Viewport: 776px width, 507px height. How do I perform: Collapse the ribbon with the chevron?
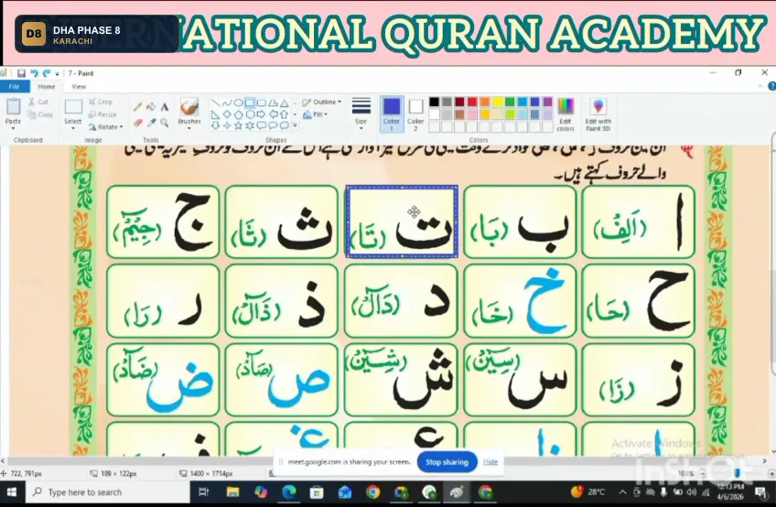pyautogui.click(x=760, y=86)
